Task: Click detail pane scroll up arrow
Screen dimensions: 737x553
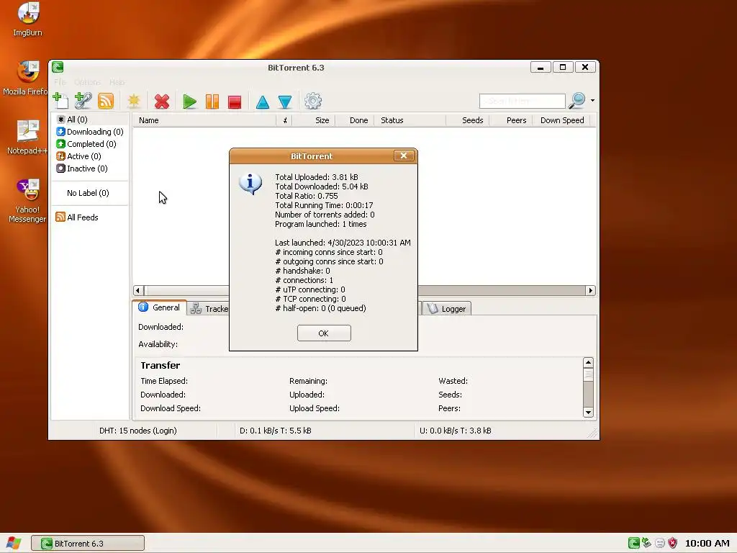Action: 588,363
